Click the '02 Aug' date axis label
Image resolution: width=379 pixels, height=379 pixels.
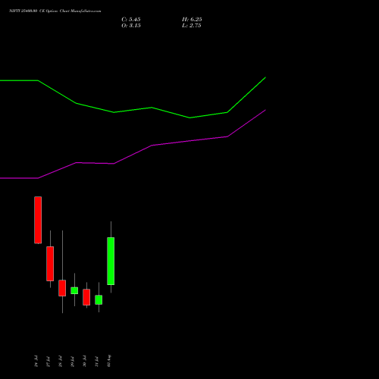pyautogui.click(x=109, y=361)
